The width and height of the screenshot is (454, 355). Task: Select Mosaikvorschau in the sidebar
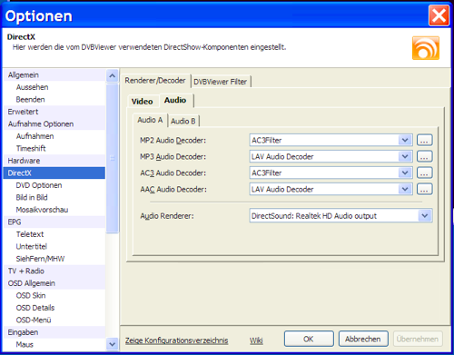pos(54,210)
